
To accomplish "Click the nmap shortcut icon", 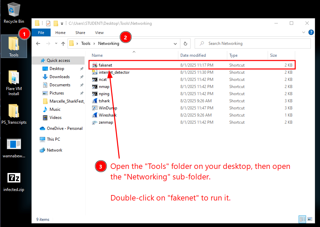I will point(95,87).
